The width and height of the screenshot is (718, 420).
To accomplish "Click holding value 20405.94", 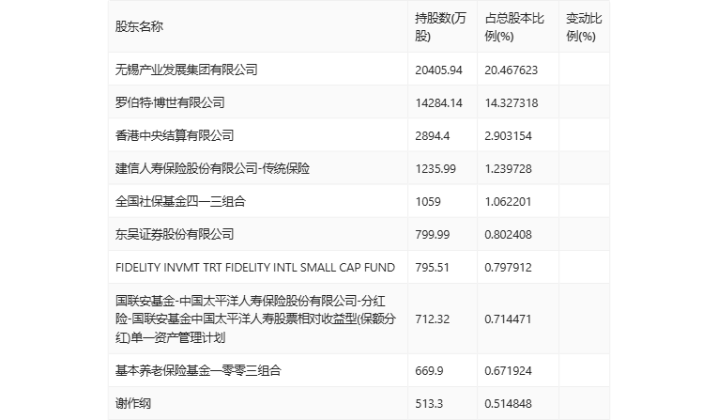I will point(438,70).
